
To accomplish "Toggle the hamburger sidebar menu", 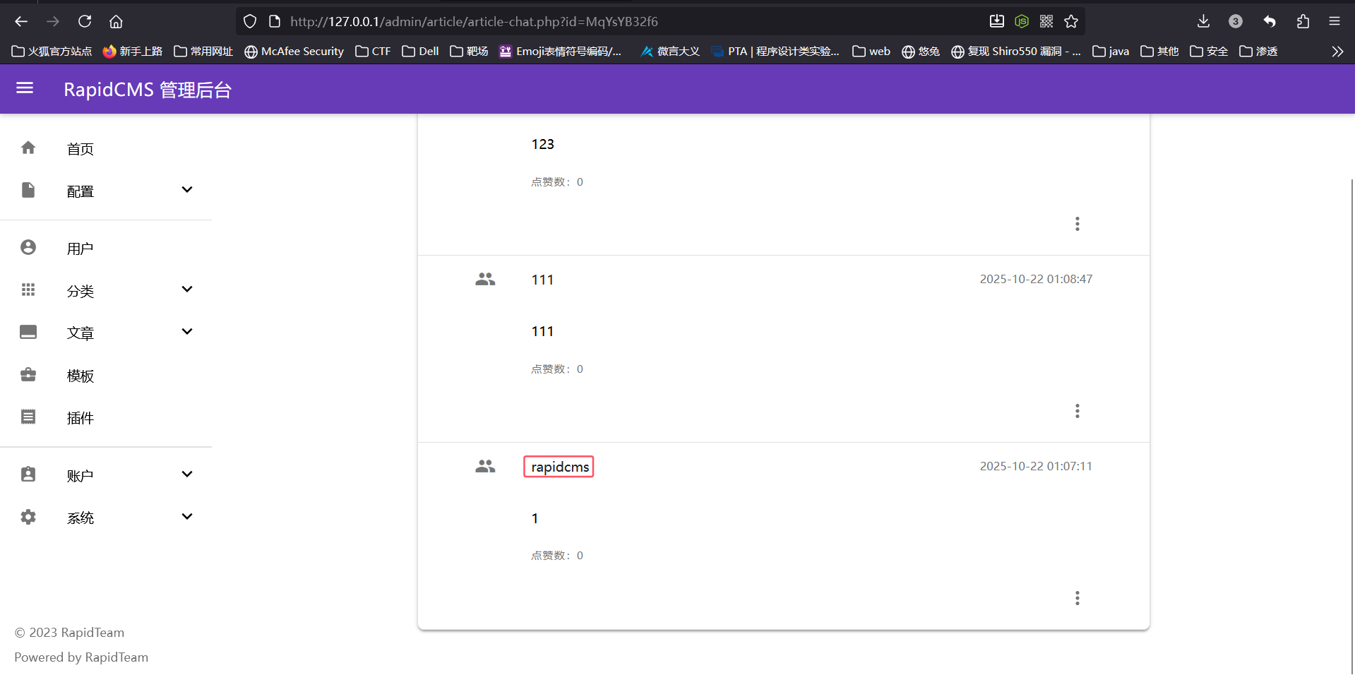I will 25,88.
